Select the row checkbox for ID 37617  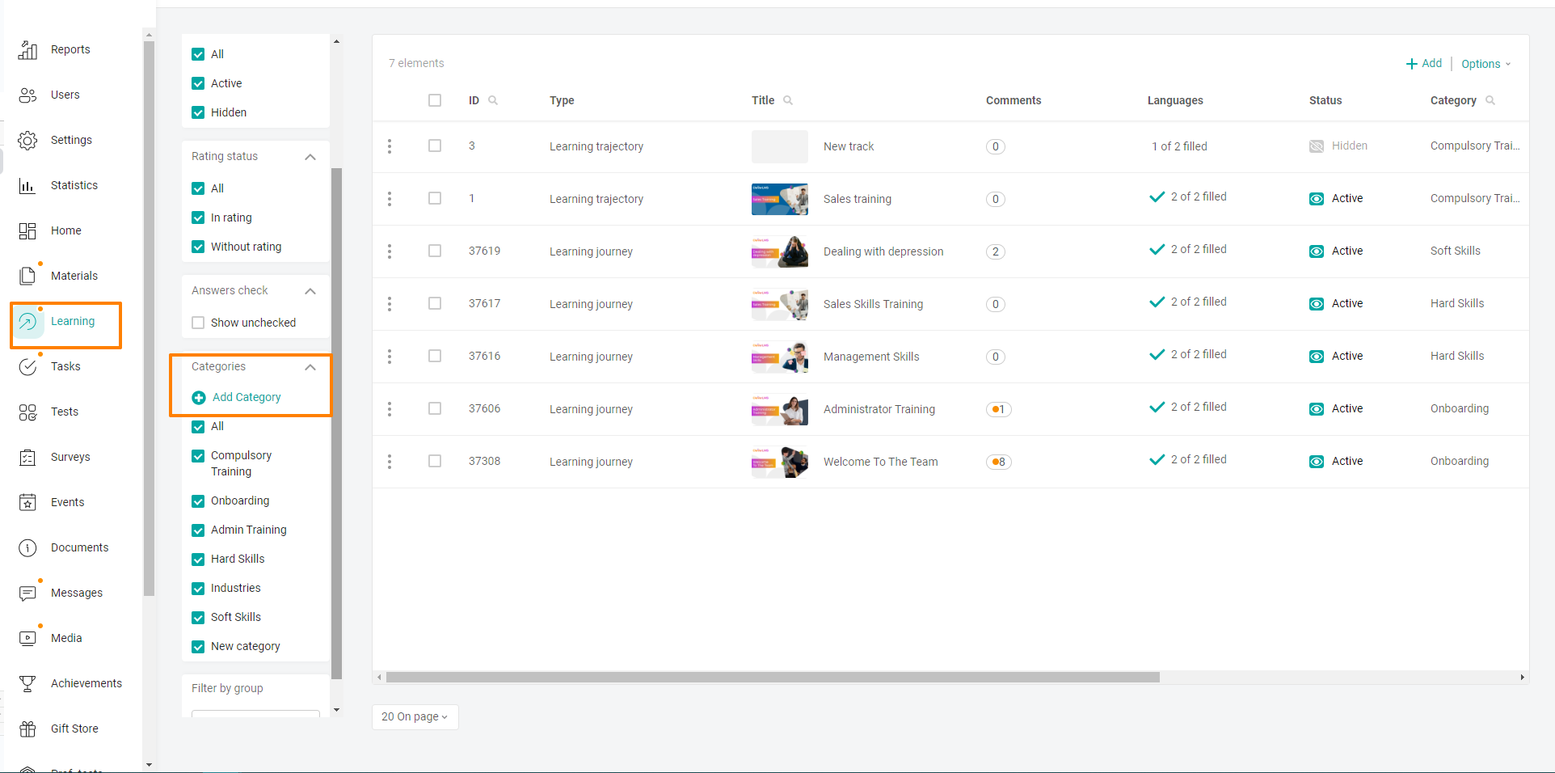[x=435, y=303]
